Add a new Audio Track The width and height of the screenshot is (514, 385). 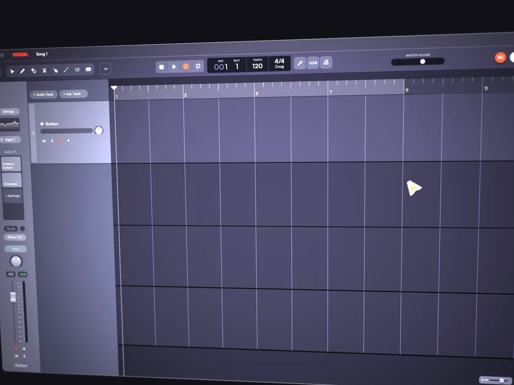point(44,94)
